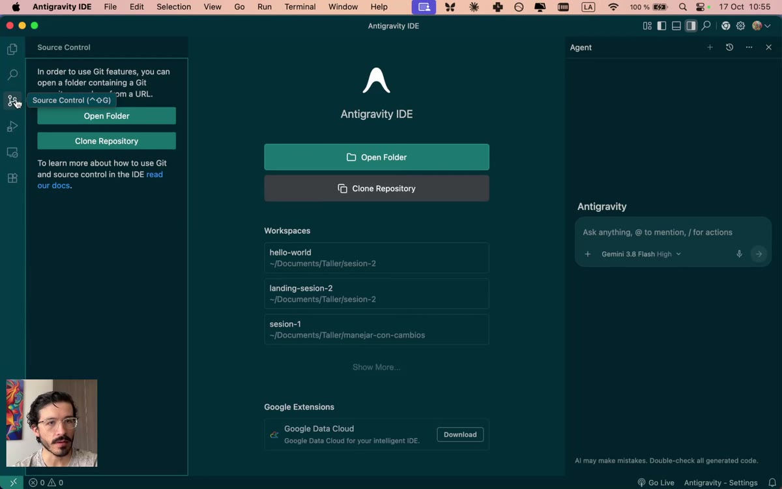Viewport: 782px width, 489px height.
Task: Open the settings gear in title bar
Action: point(740,26)
